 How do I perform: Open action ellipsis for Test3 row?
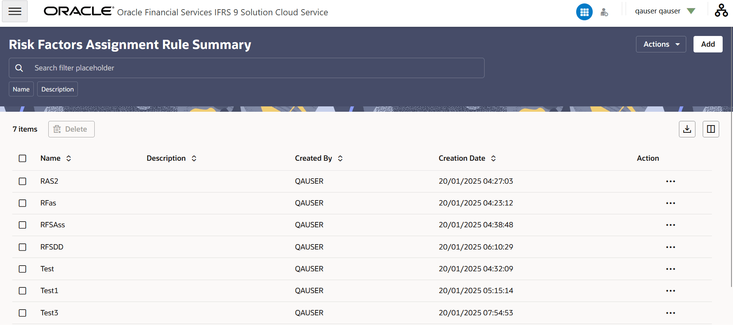click(671, 313)
